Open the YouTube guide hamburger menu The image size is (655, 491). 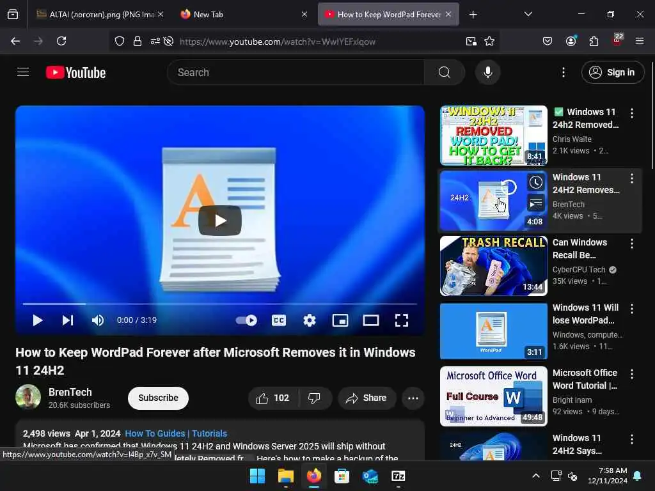pos(23,72)
